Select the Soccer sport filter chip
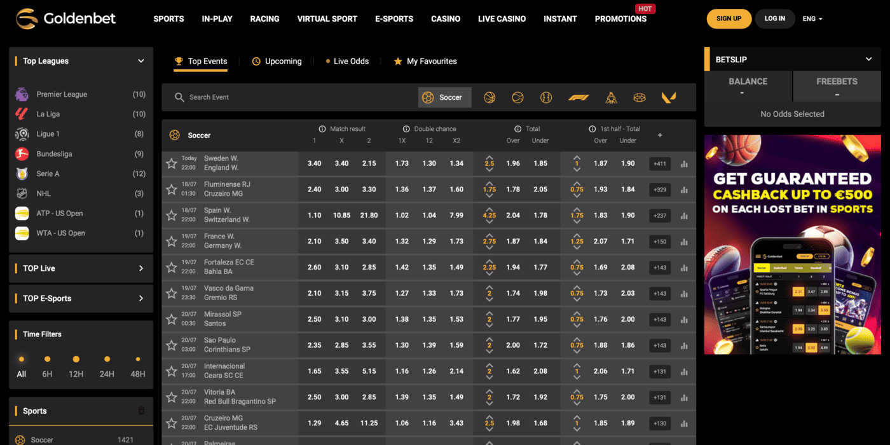The width and height of the screenshot is (890, 445). click(444, 97)
